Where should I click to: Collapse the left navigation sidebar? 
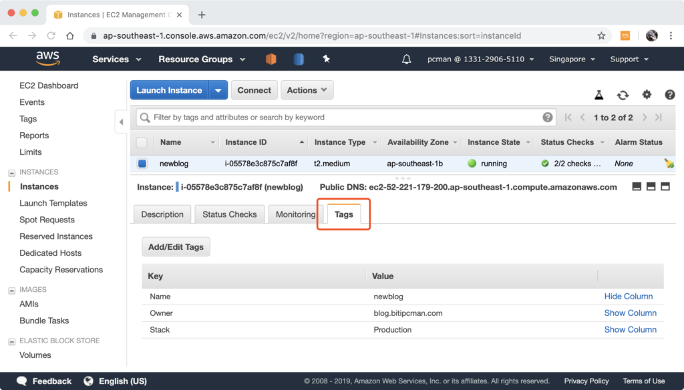122,122
